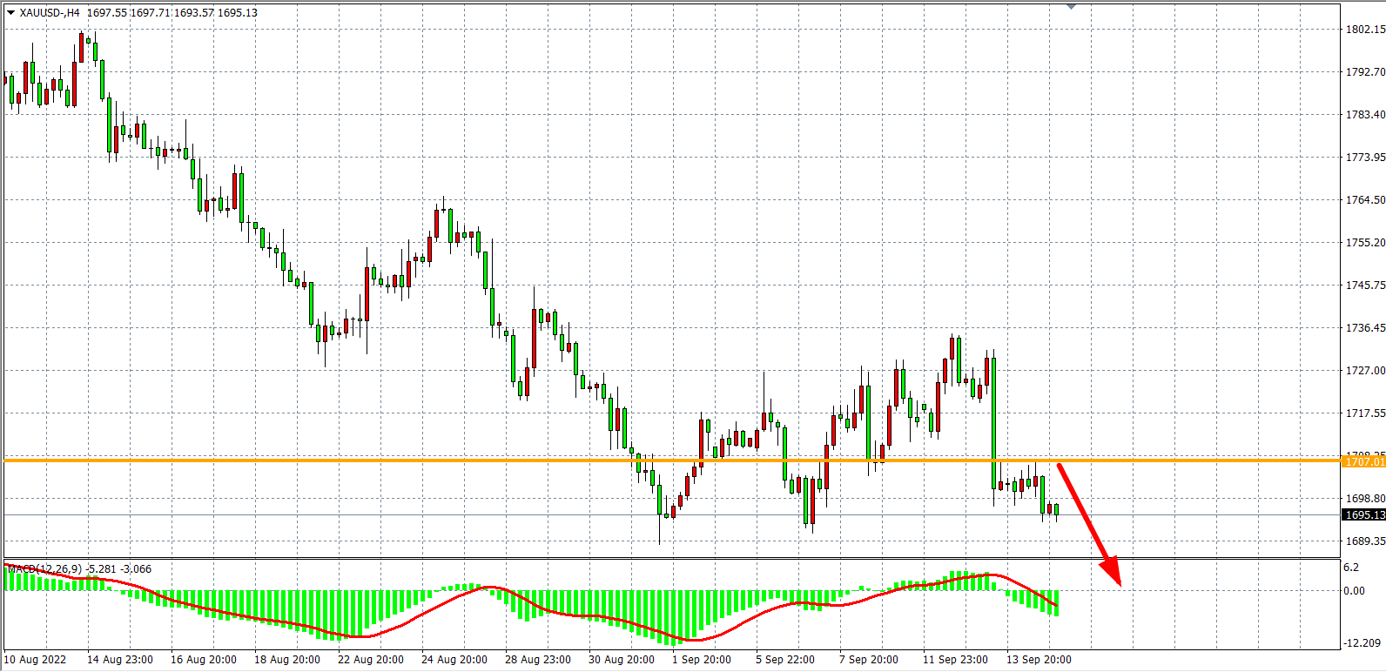Image resolution: width=1386 pixels, height=672 pixels.
Task: Click the 13 Sep 20:00 date label
Action: (1039, 660)
